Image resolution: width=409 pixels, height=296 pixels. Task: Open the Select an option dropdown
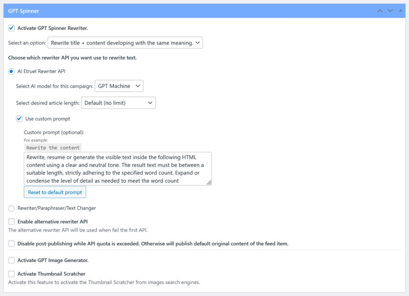tap(125, 43)
